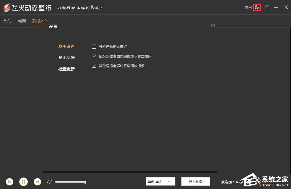
Task: Select 基本设置 in settings sidebar
Action: 67,46
